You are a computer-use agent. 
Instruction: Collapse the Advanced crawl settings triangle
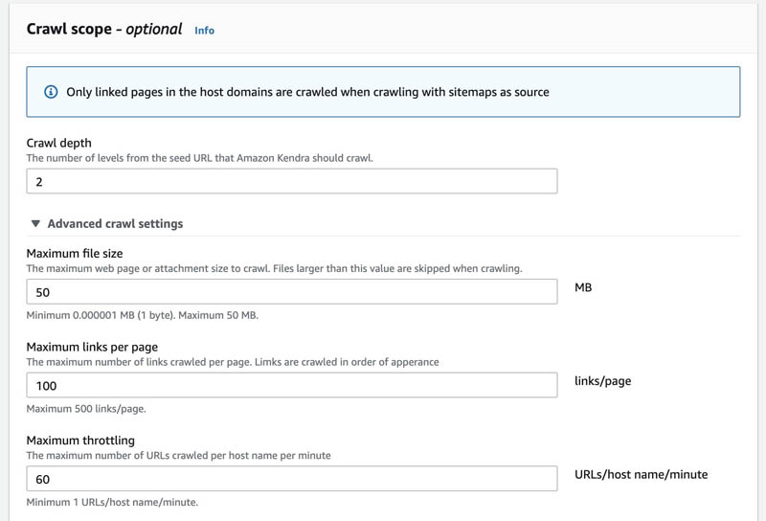(x=35, y=223)
